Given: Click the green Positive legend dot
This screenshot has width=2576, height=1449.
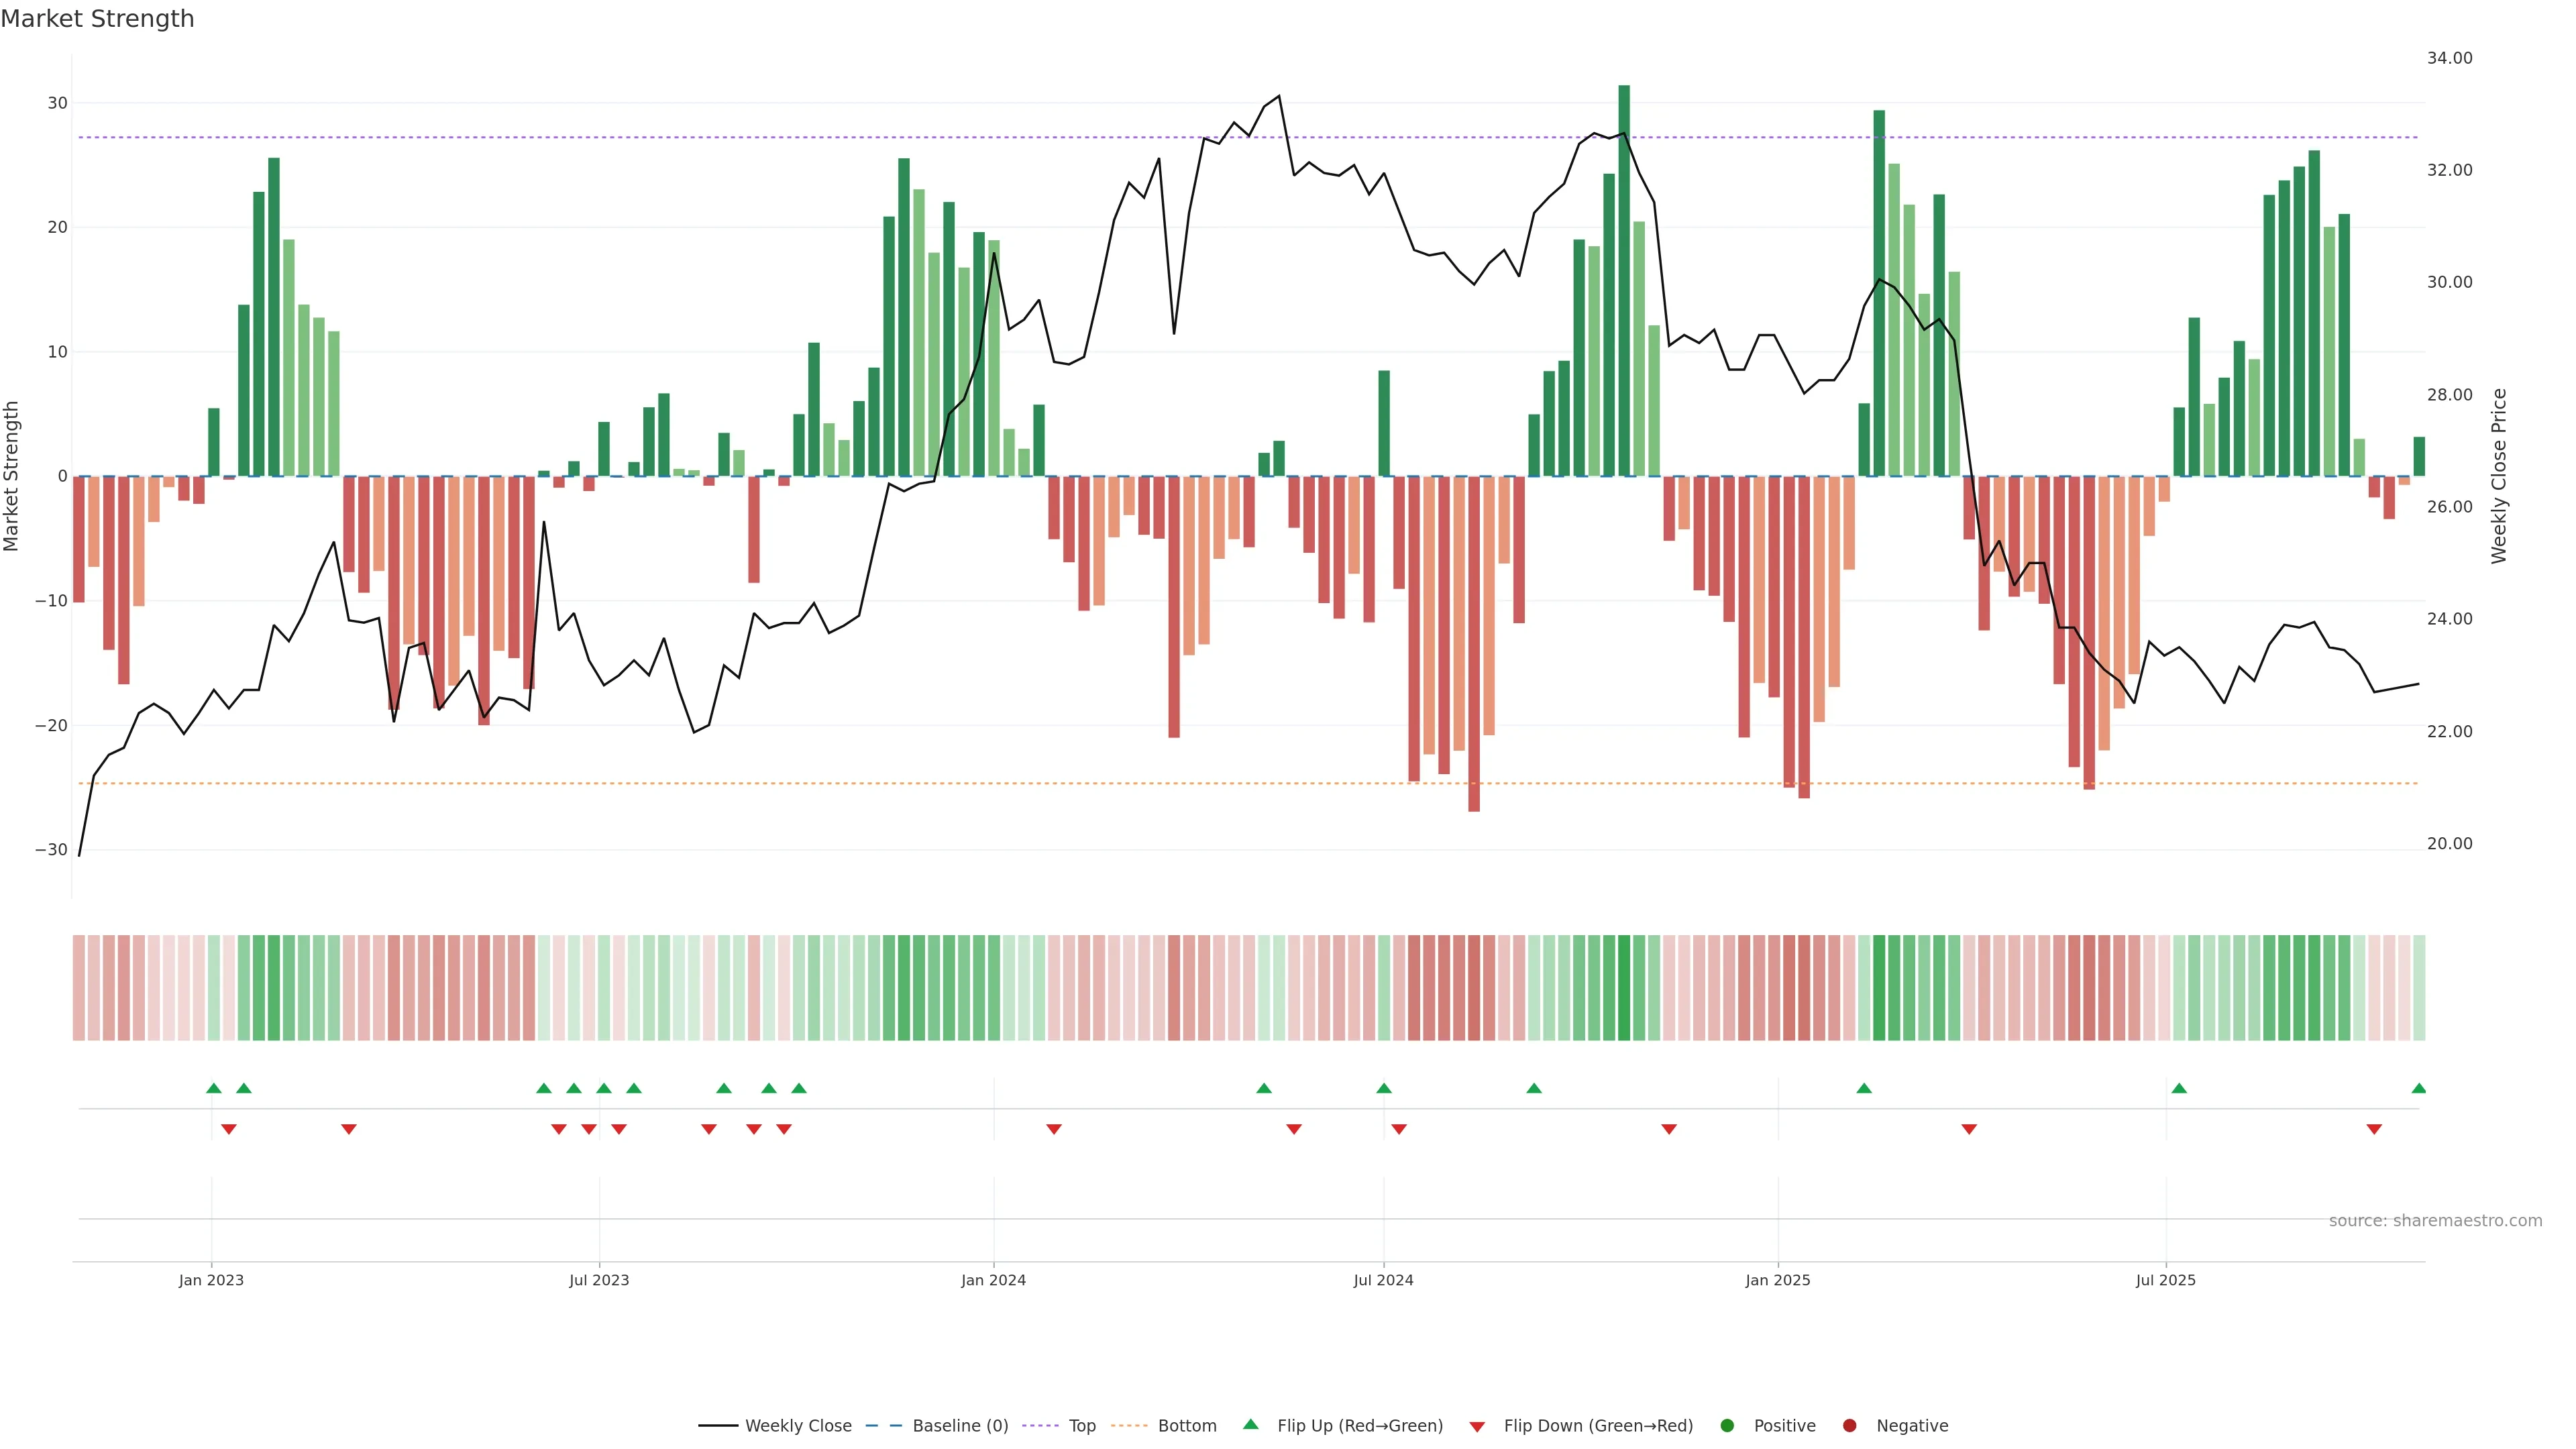Looking at the screenshot, I should coord(1727,1425).
